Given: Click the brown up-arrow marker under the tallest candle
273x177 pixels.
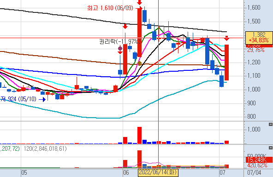Looking at the screenshot, I should click(x=139, y=63).
